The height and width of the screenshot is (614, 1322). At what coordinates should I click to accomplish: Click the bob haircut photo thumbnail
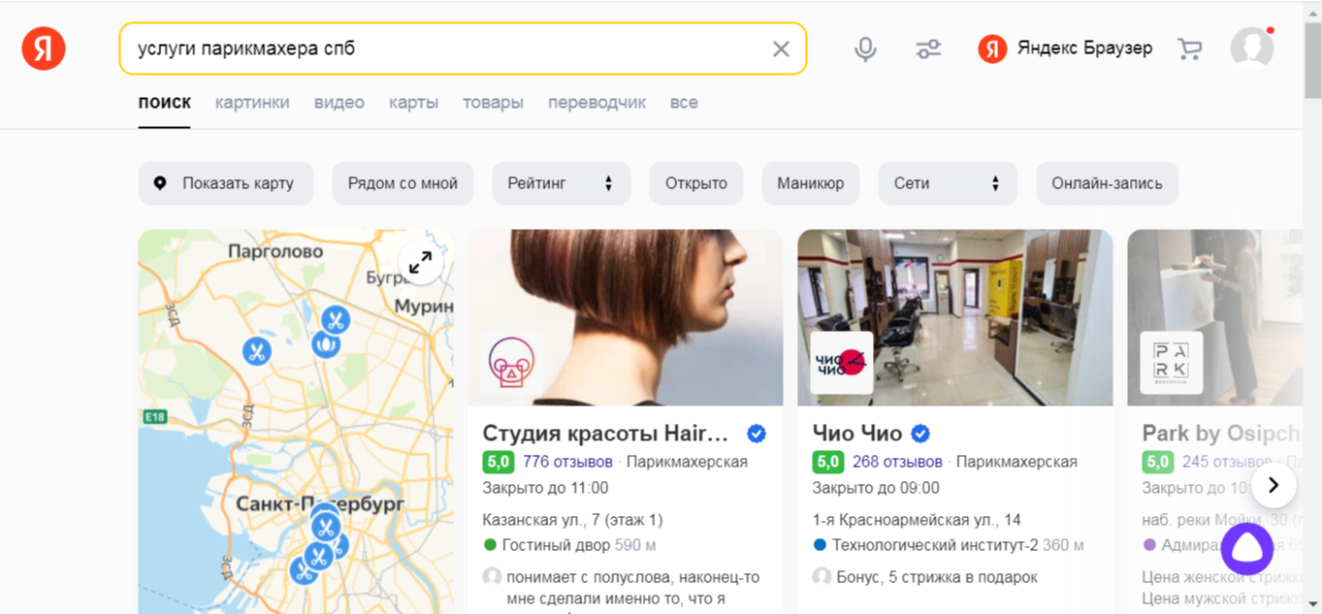[x=626, y=317]
